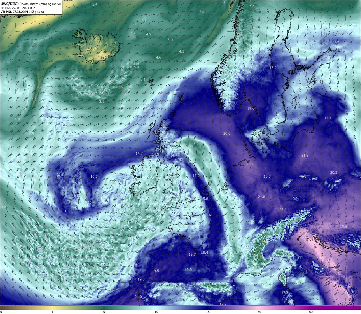The image size is (361, 314).
Task: Click the map value '18.7'
Action: pyautogui.click(x=192, y=255)
